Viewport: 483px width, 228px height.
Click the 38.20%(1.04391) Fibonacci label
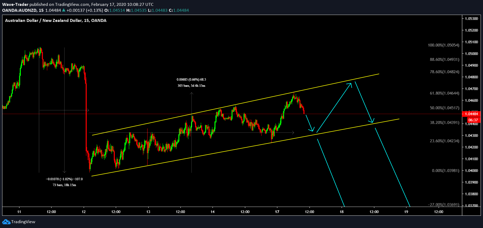pos(444,123)
